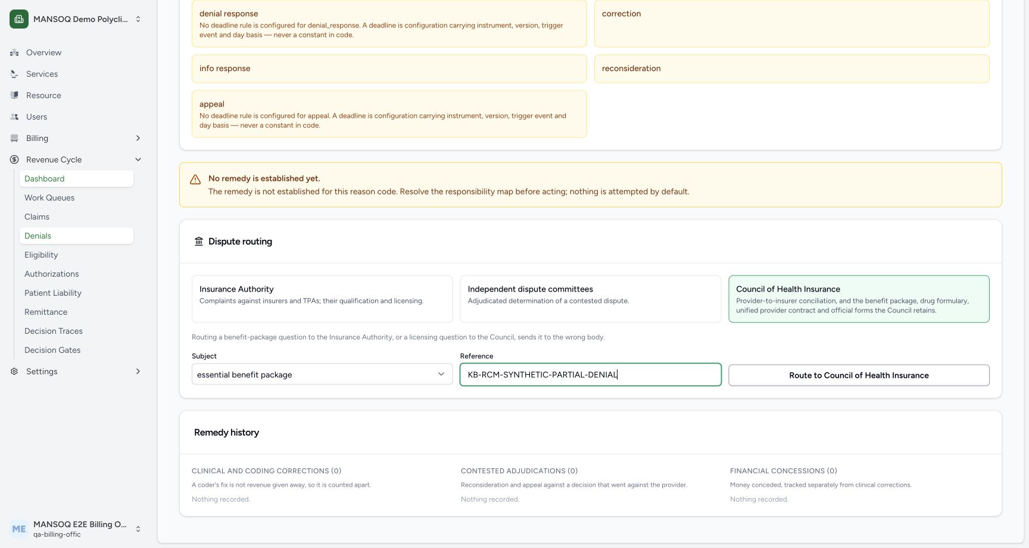Click Route to Council of Health Insurance button
Screen dimensions: 1029x548
pyautogui.click(x=859, y=375)
